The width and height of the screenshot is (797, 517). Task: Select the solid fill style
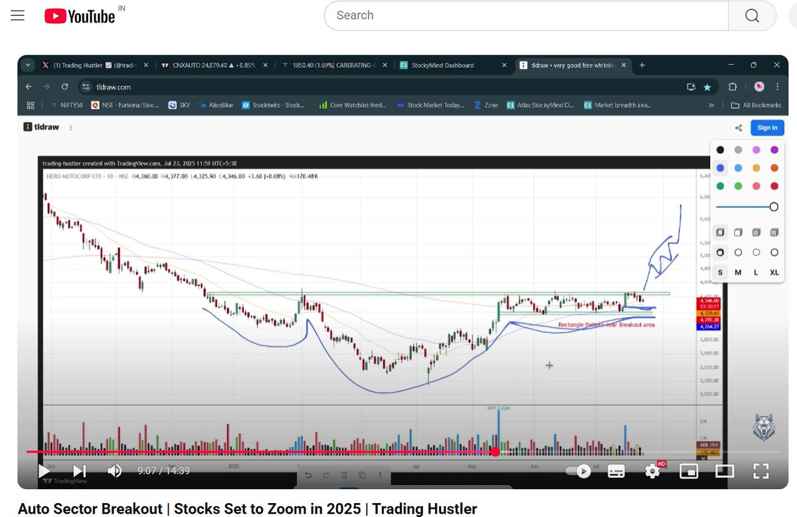(756, 233)
